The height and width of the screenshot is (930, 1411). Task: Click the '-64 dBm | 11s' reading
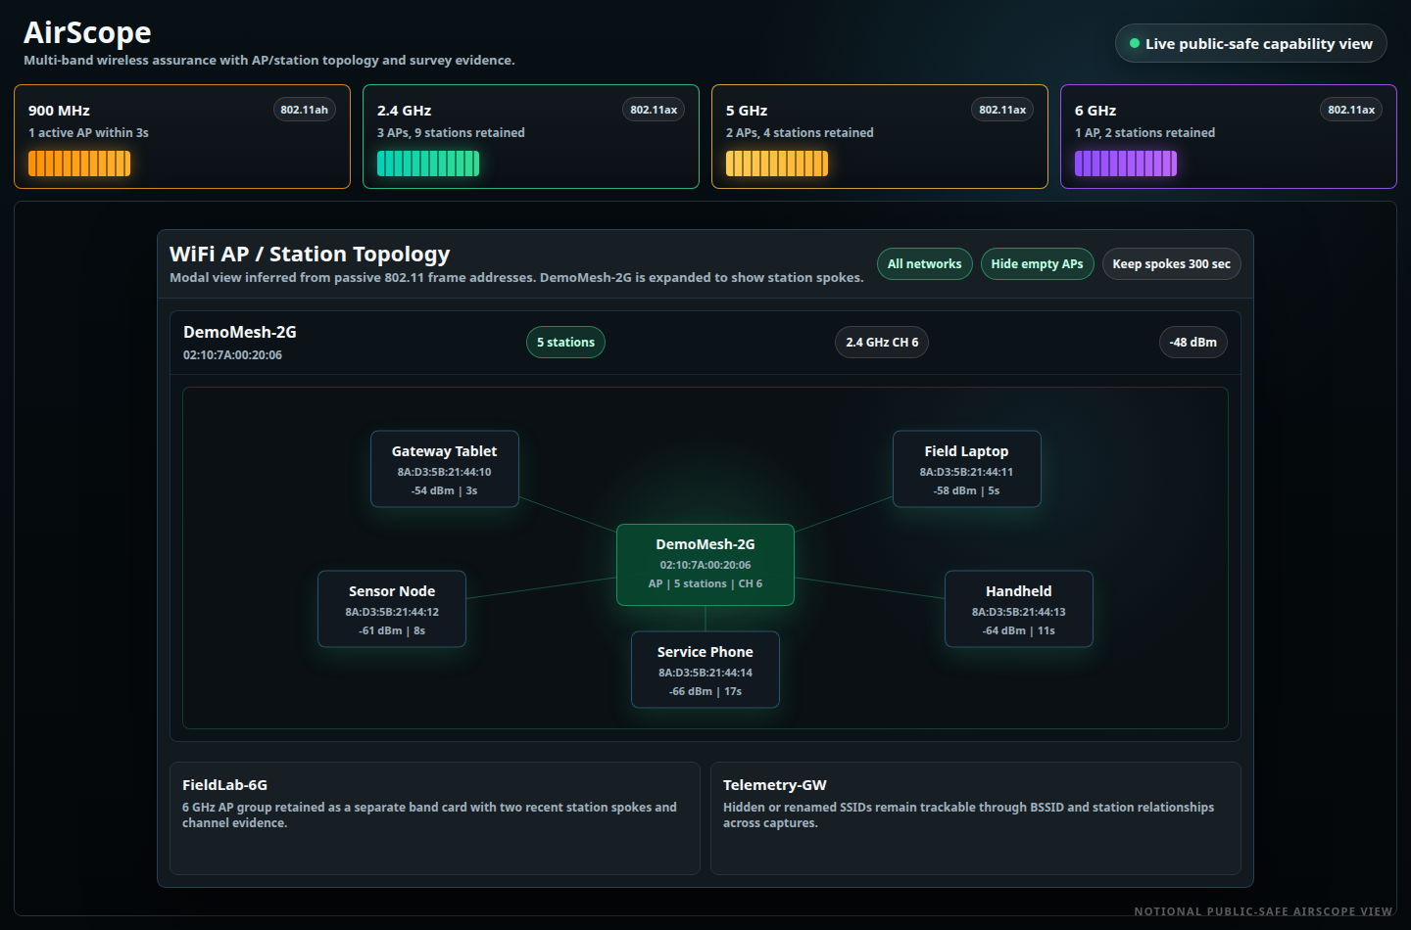pyautogui.click(x=1019, y=630)
